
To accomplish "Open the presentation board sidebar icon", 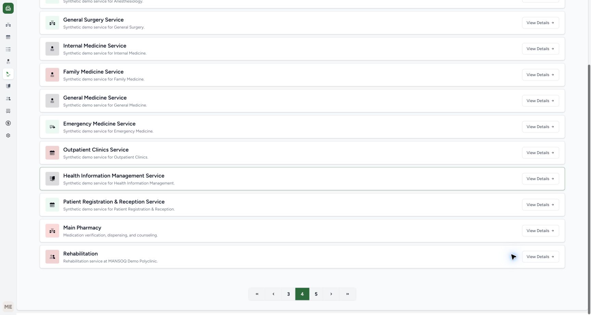I will click(8, 111).
